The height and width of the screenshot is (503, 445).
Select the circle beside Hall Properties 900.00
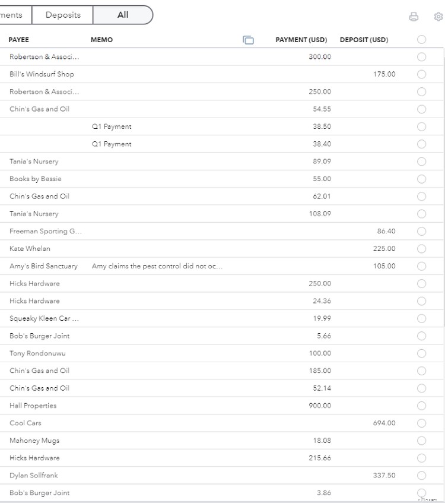pos(421,406)
